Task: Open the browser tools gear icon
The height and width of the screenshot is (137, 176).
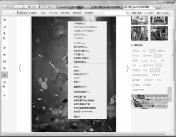Action: (x=172, y=7)
